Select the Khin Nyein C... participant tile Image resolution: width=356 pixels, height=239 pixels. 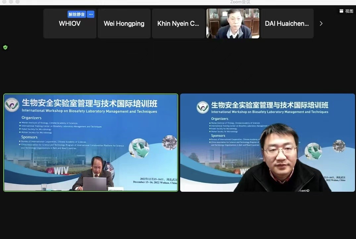(178, 23)
